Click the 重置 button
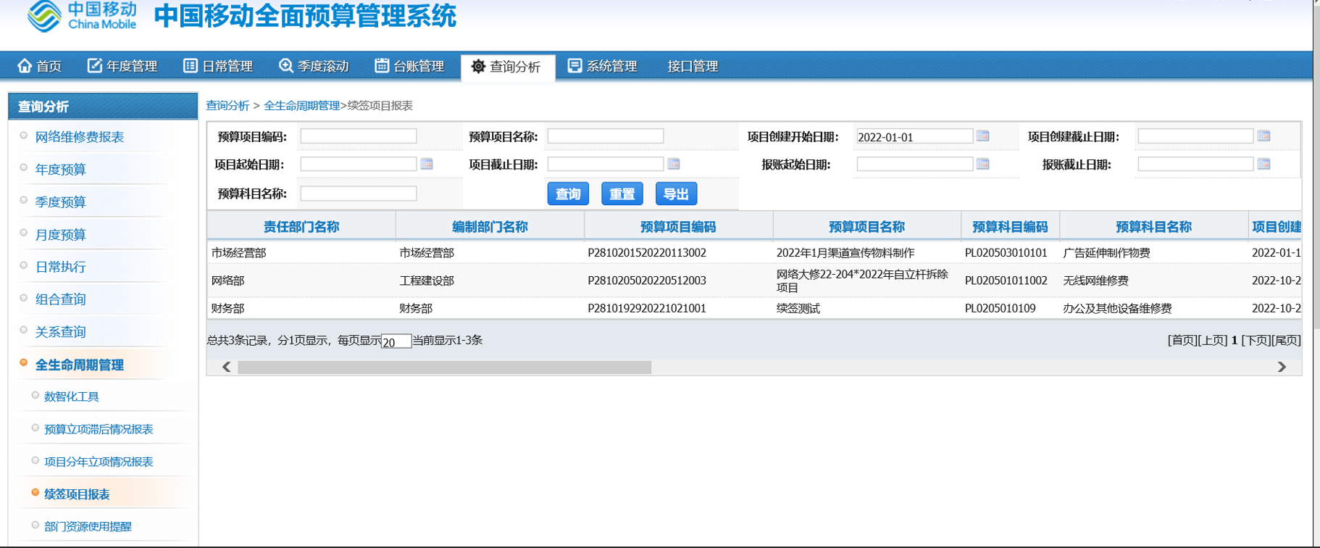 (622, 194)
